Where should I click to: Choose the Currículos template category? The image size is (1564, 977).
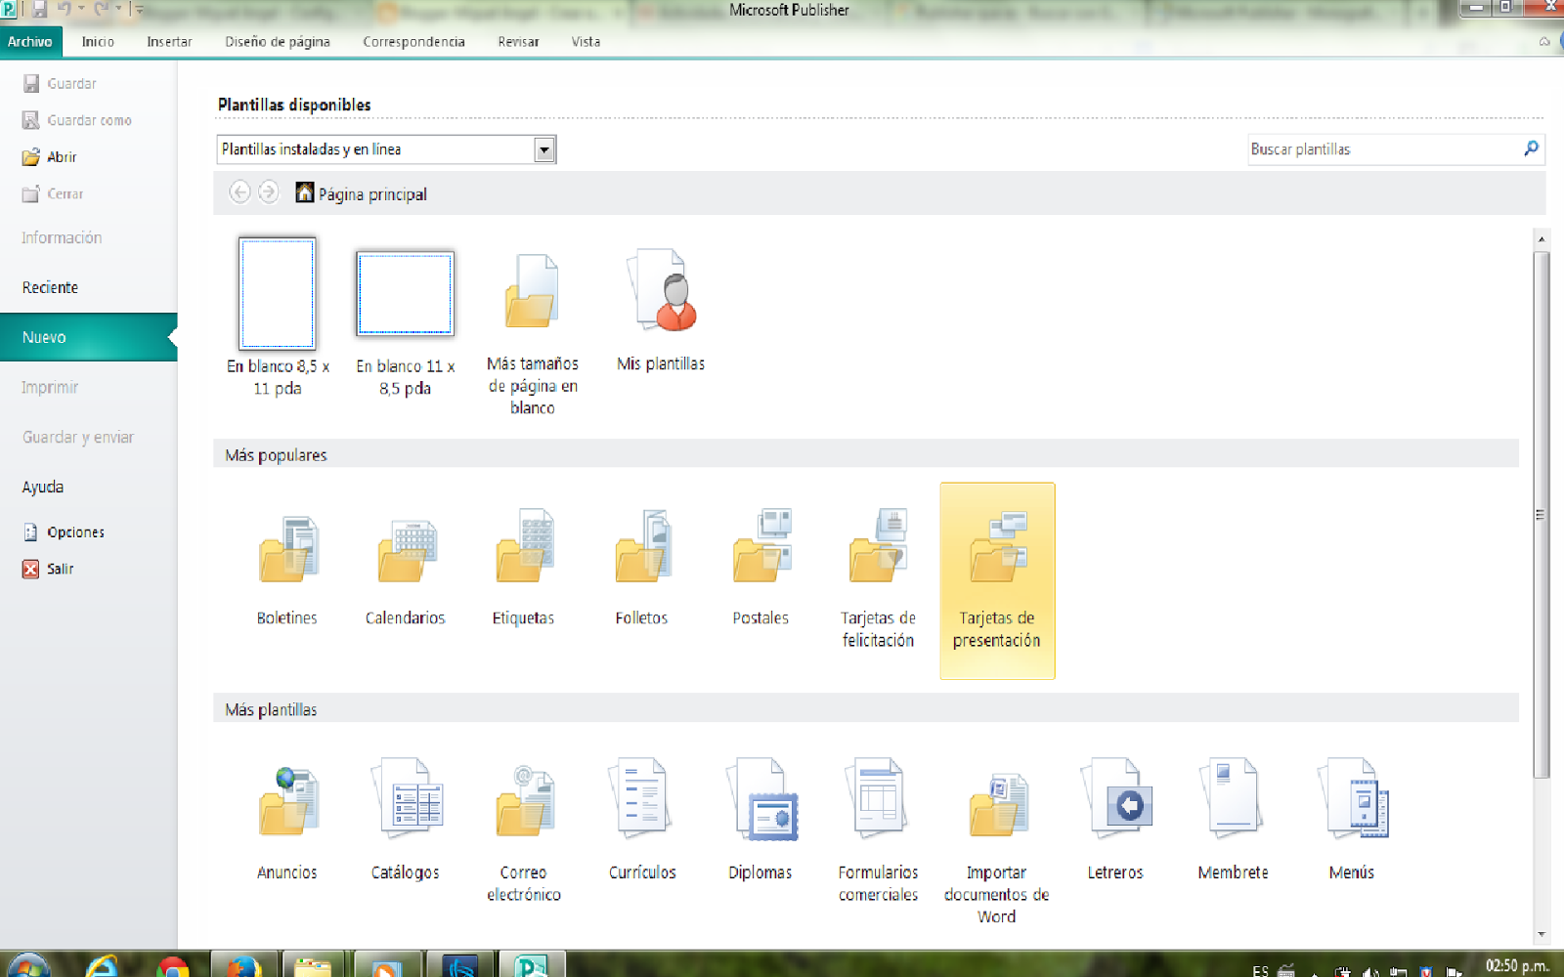(x=642, y=821)
